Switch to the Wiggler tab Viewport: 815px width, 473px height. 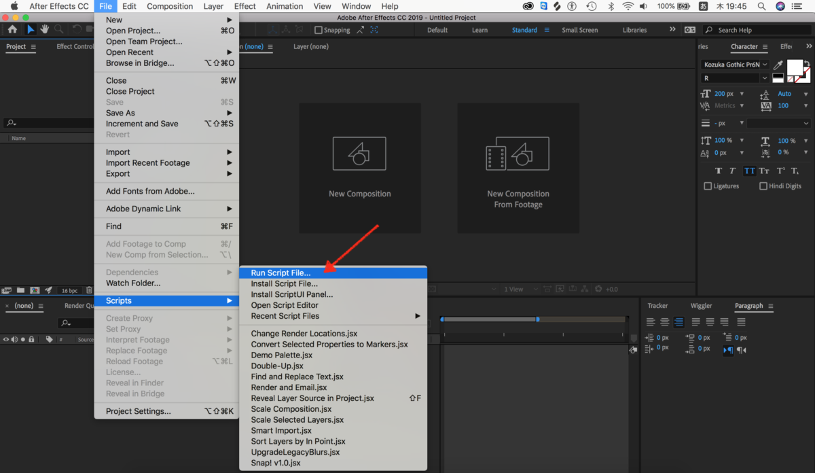(x=702, y=306)
